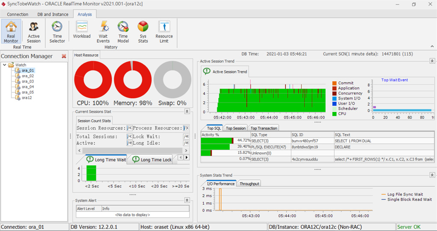Viewport: 437px width, 231px height.
Task: Select the Host Resource tab
Action: (86, 55)
